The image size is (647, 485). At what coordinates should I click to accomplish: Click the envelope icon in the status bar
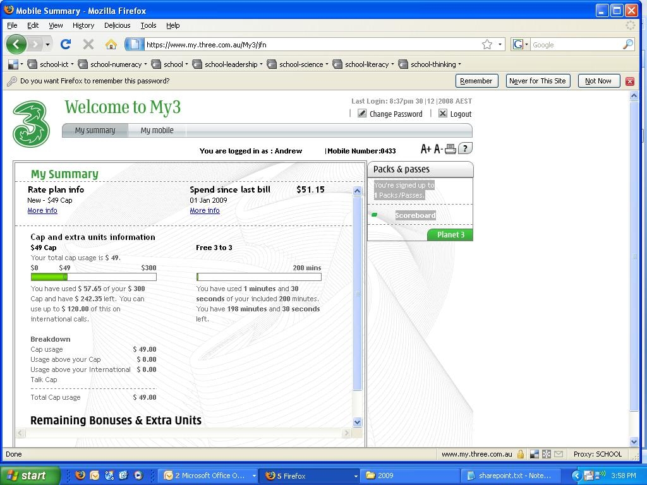(559, 454)
